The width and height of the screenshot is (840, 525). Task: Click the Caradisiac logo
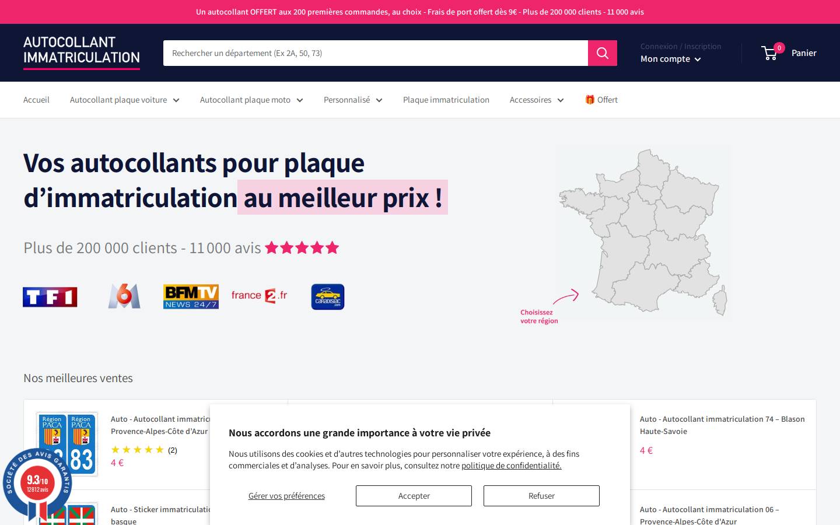pos(328,297)
